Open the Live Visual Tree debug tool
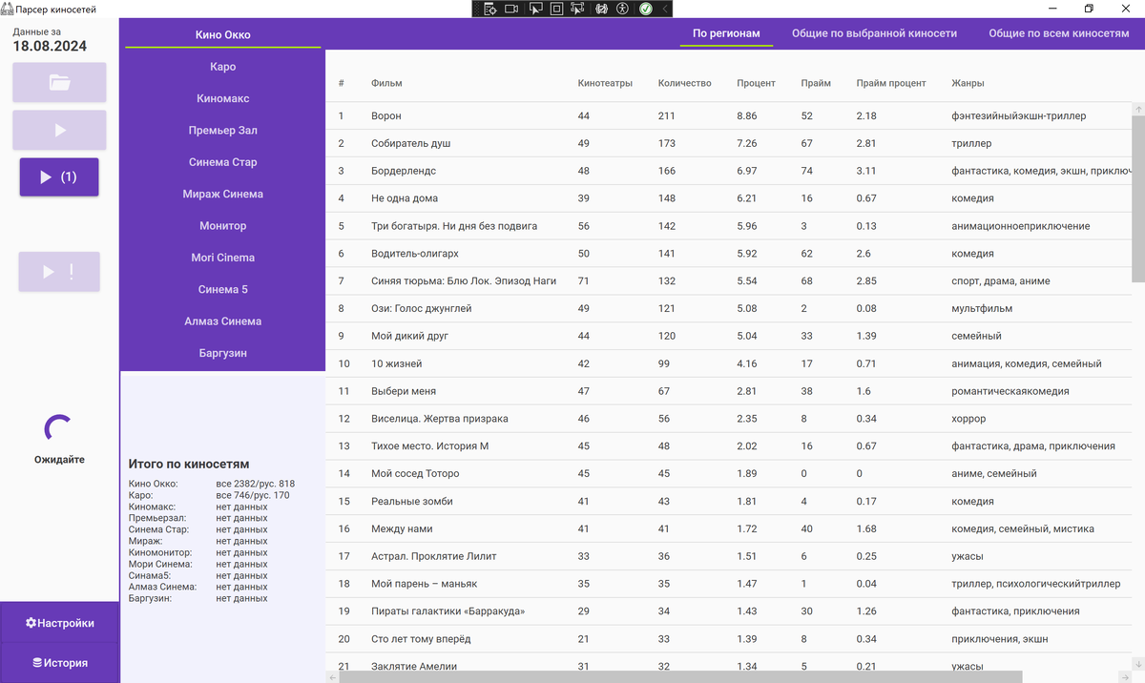This screenshot has height=683, width=1145. [x=489, y=9]
